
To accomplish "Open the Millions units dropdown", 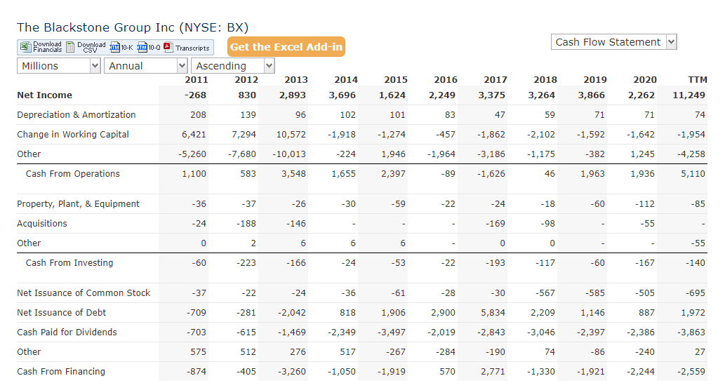I will point(59,66).
